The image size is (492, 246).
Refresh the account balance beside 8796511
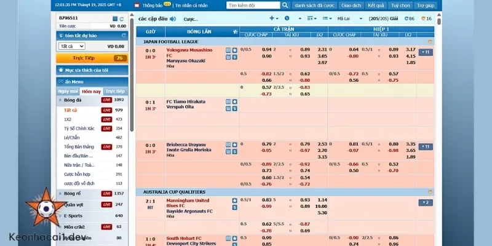point(122,19)
